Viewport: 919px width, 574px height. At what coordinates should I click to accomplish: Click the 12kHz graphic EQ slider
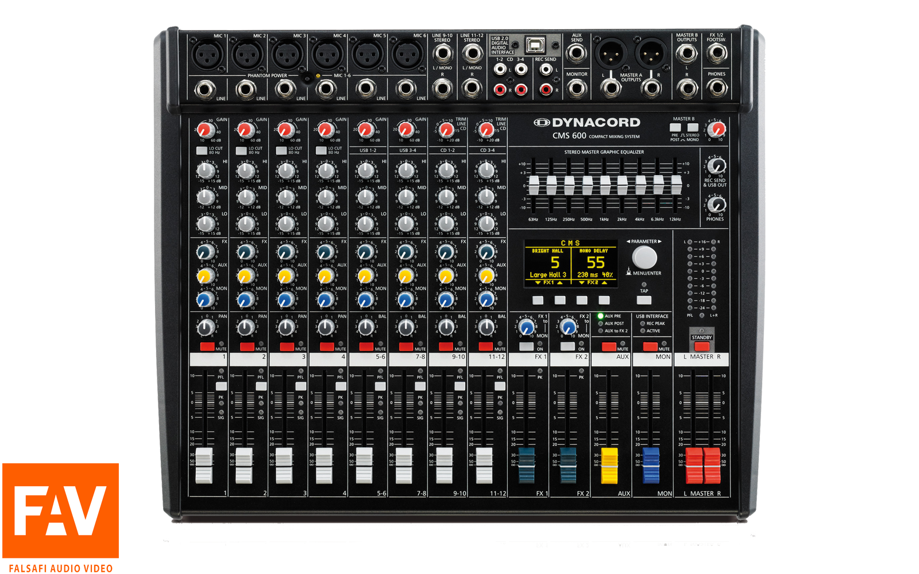point(676,185)
